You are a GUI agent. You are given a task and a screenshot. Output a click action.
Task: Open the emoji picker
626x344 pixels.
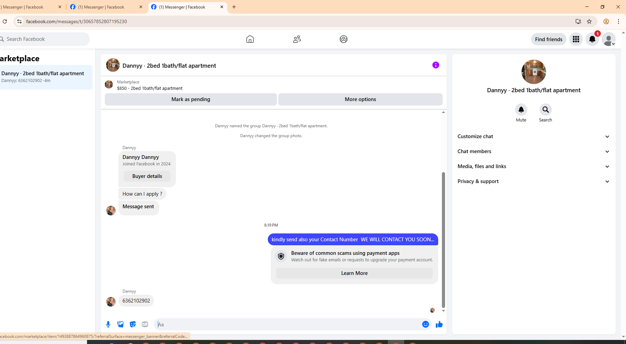point(426,324)
